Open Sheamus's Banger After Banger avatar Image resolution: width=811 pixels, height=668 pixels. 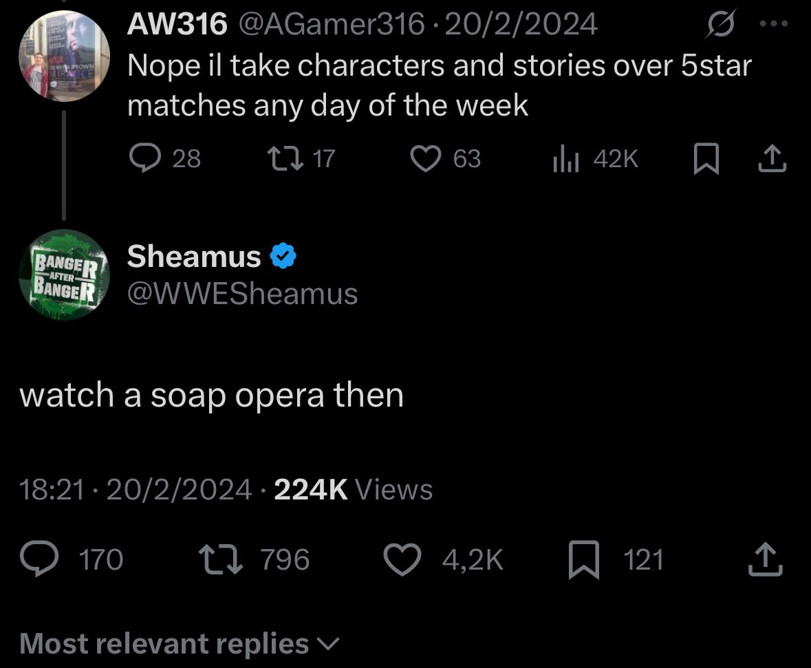65,274
